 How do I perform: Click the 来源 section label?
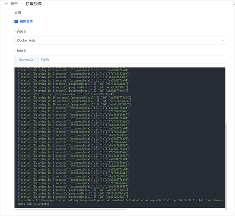pos(18,13)
